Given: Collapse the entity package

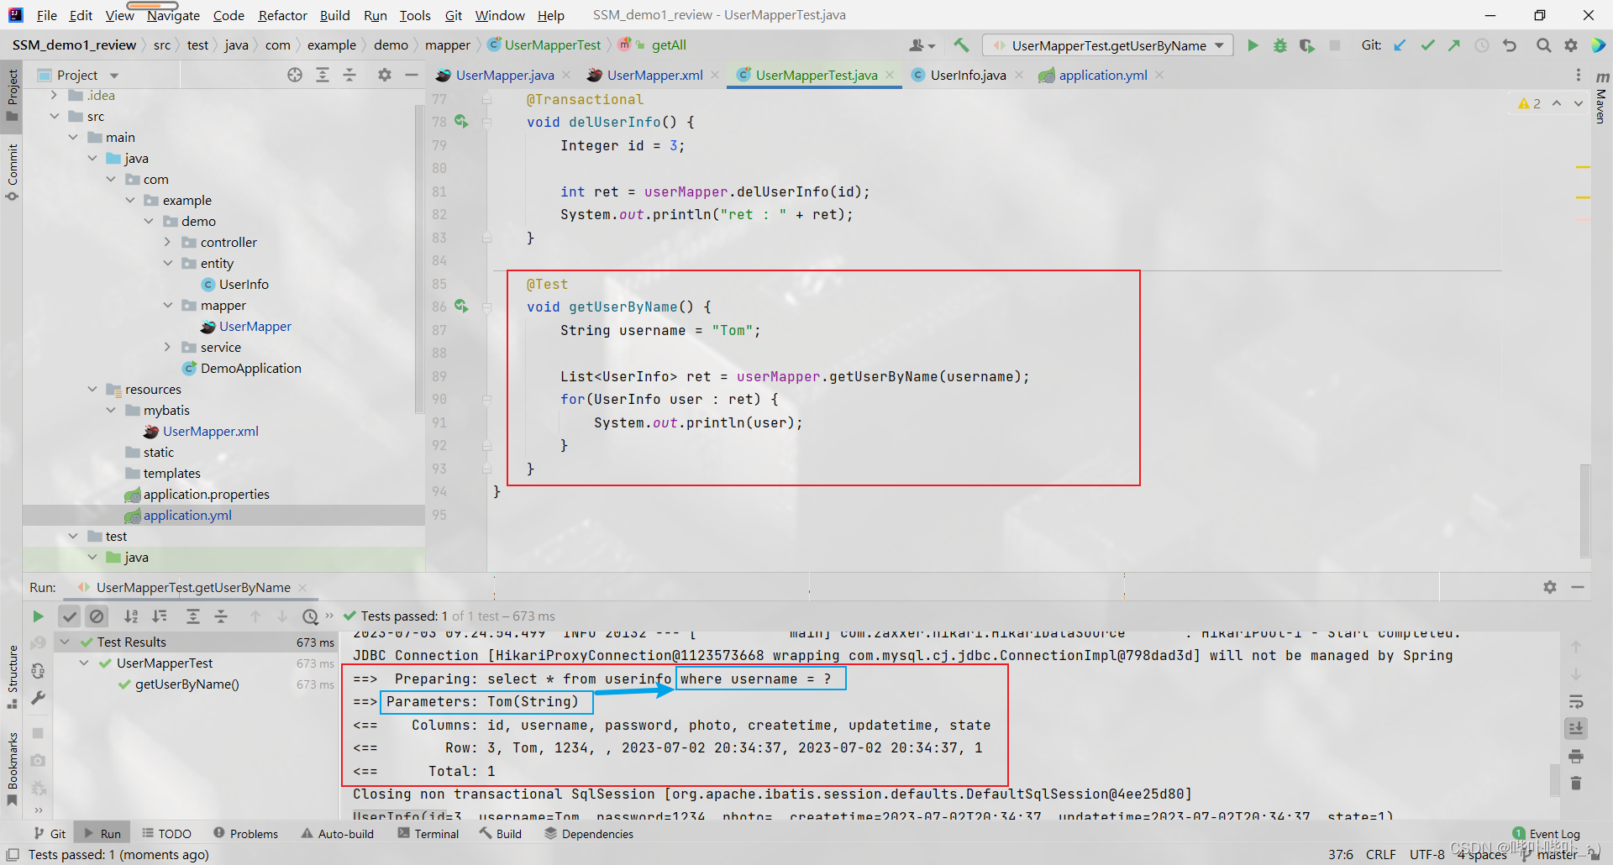Looking at the screenshot, I should click(167, 263).
